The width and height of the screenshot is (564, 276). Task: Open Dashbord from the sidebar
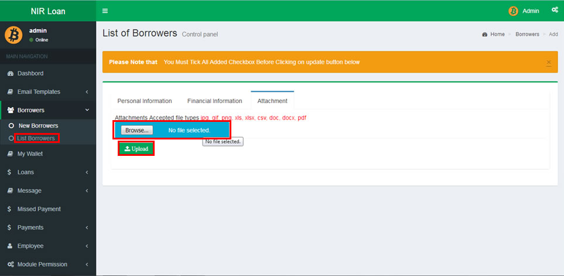coord(30,73)
